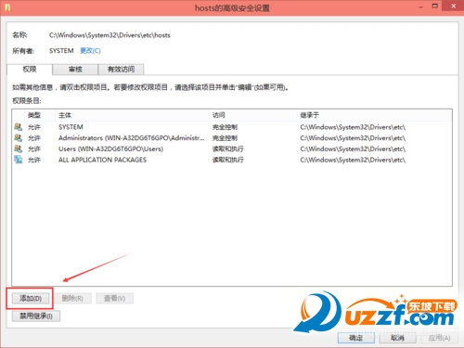
Task: Switch to the 审核 tab
Action: coord(75,70)
